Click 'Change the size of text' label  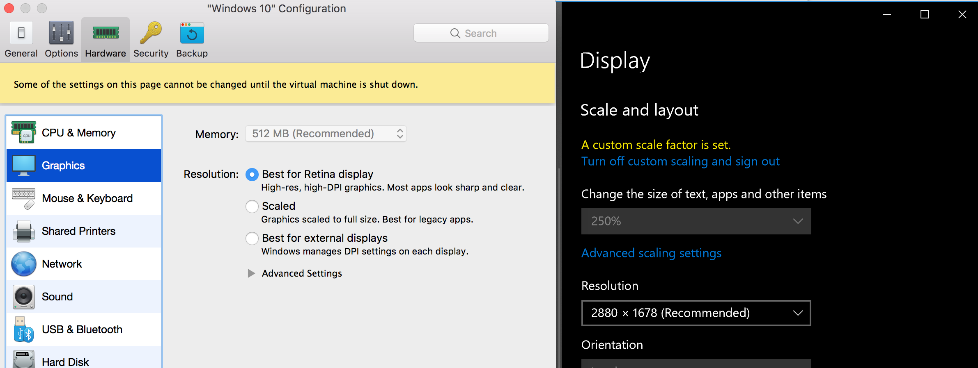tap(704, 194)
